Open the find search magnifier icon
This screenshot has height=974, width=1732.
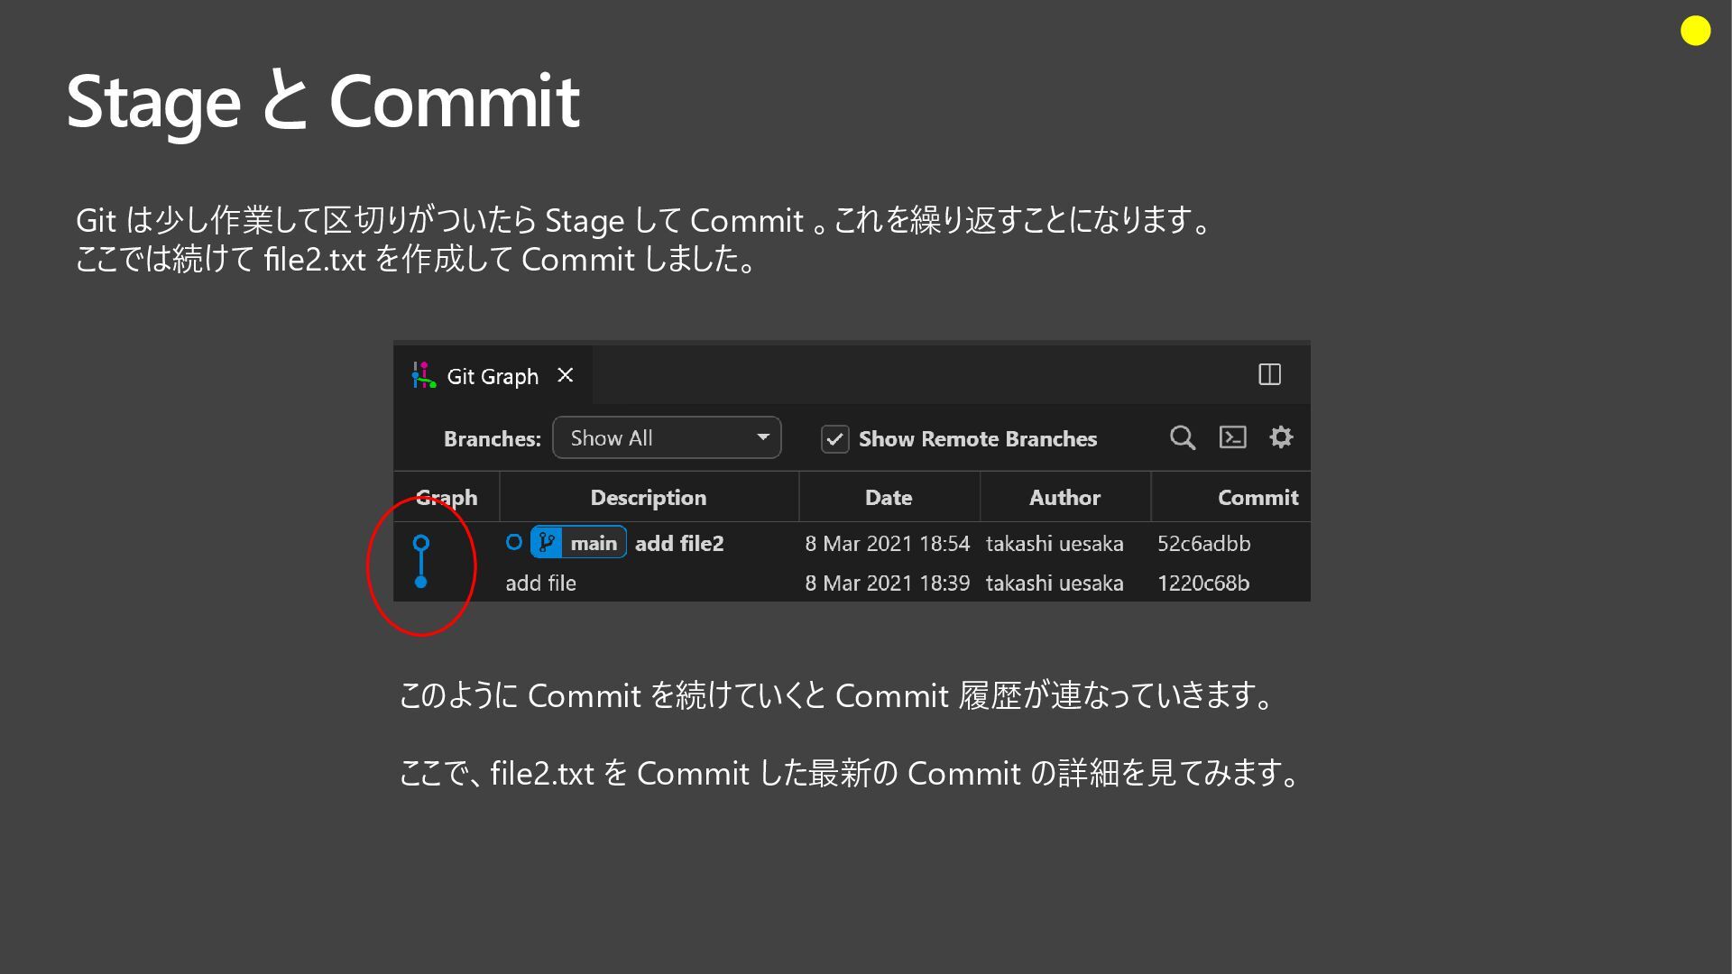tap(1182, 438)
